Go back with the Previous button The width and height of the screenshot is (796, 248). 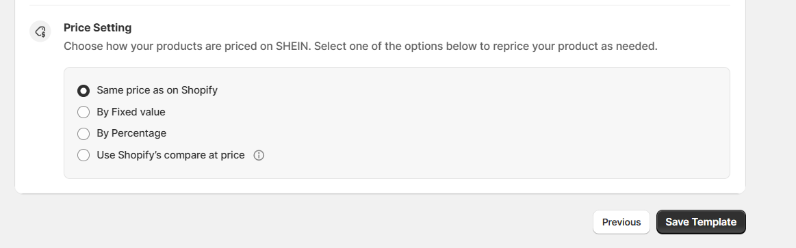point(621,222)
